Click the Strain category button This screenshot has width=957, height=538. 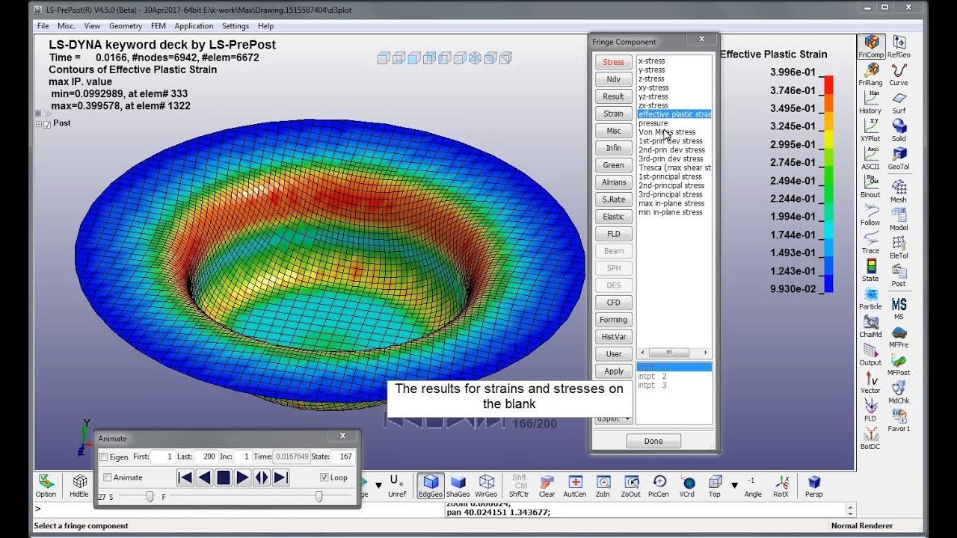613,114
